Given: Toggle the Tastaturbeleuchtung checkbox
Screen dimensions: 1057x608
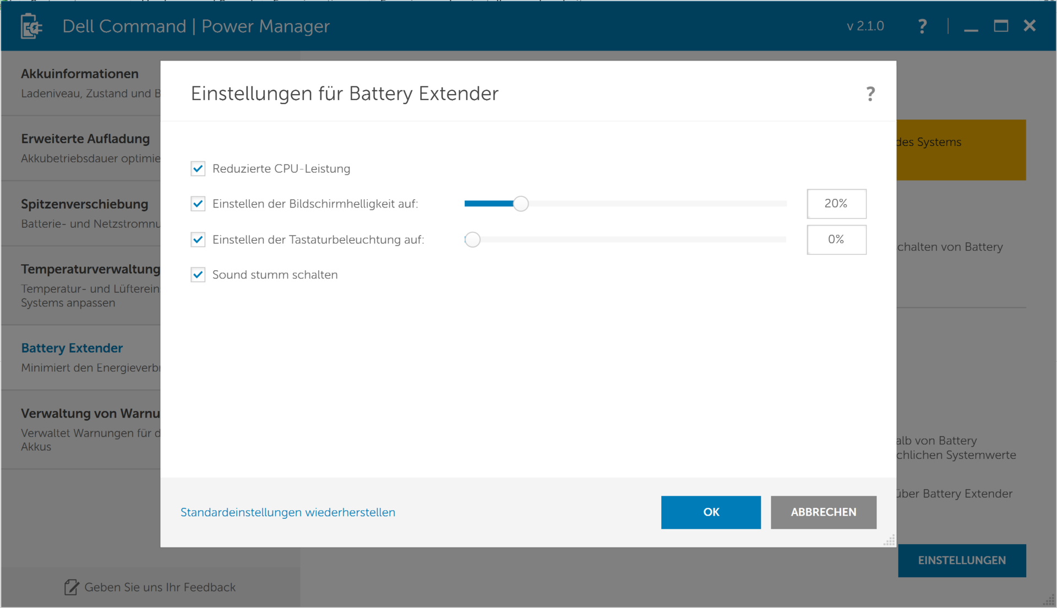Looking at the screenshot, I should 198,239.
